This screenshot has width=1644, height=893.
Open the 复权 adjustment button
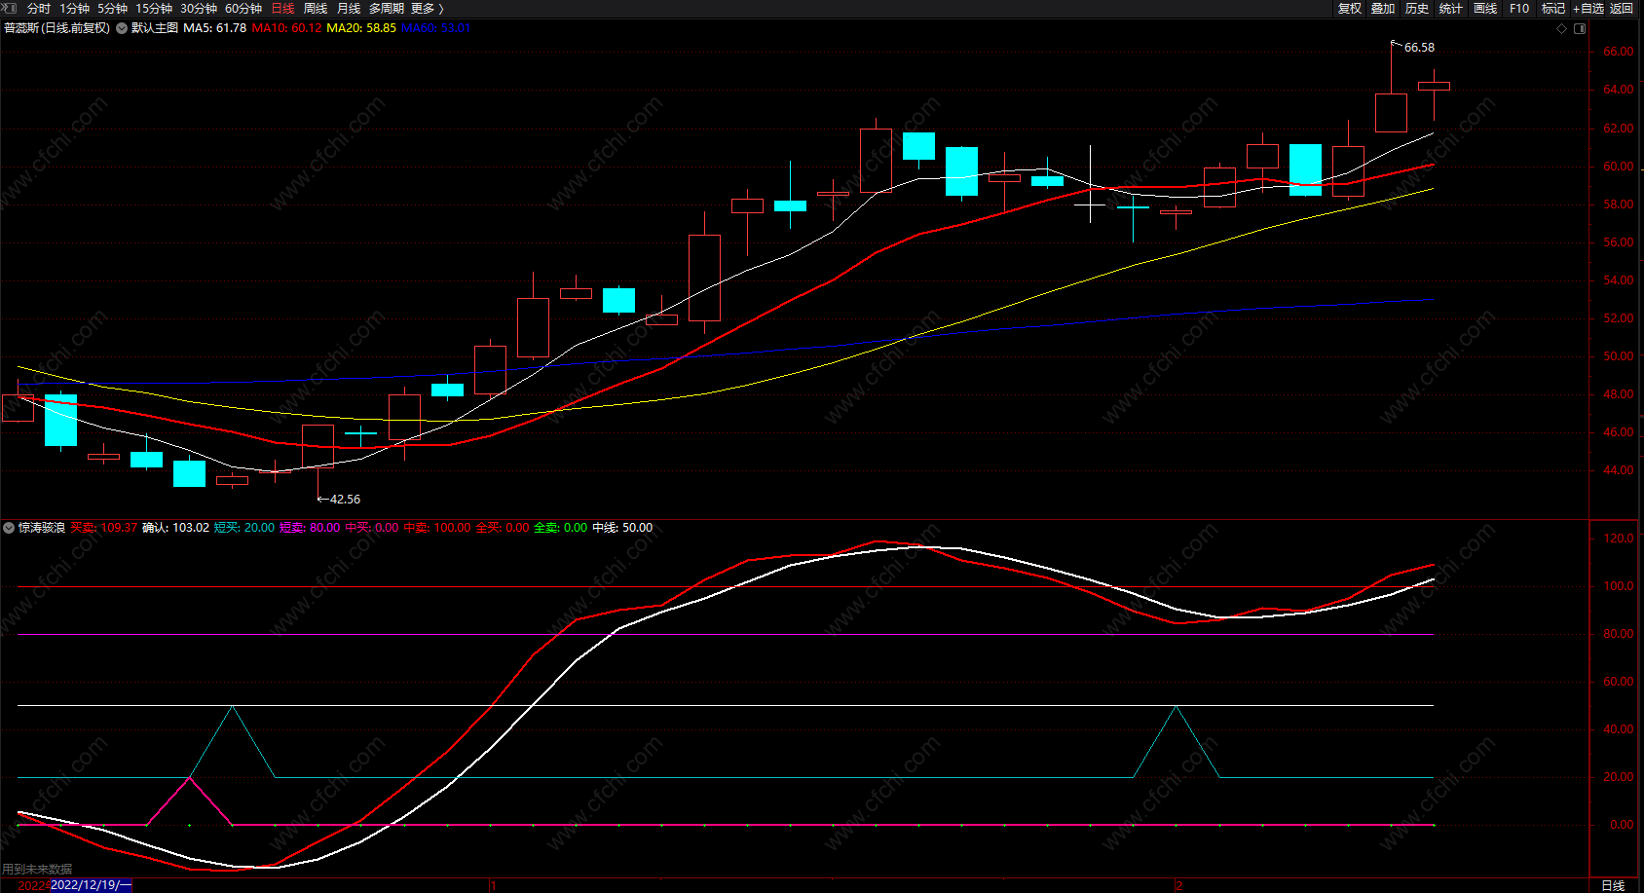tap(1350, 8)
